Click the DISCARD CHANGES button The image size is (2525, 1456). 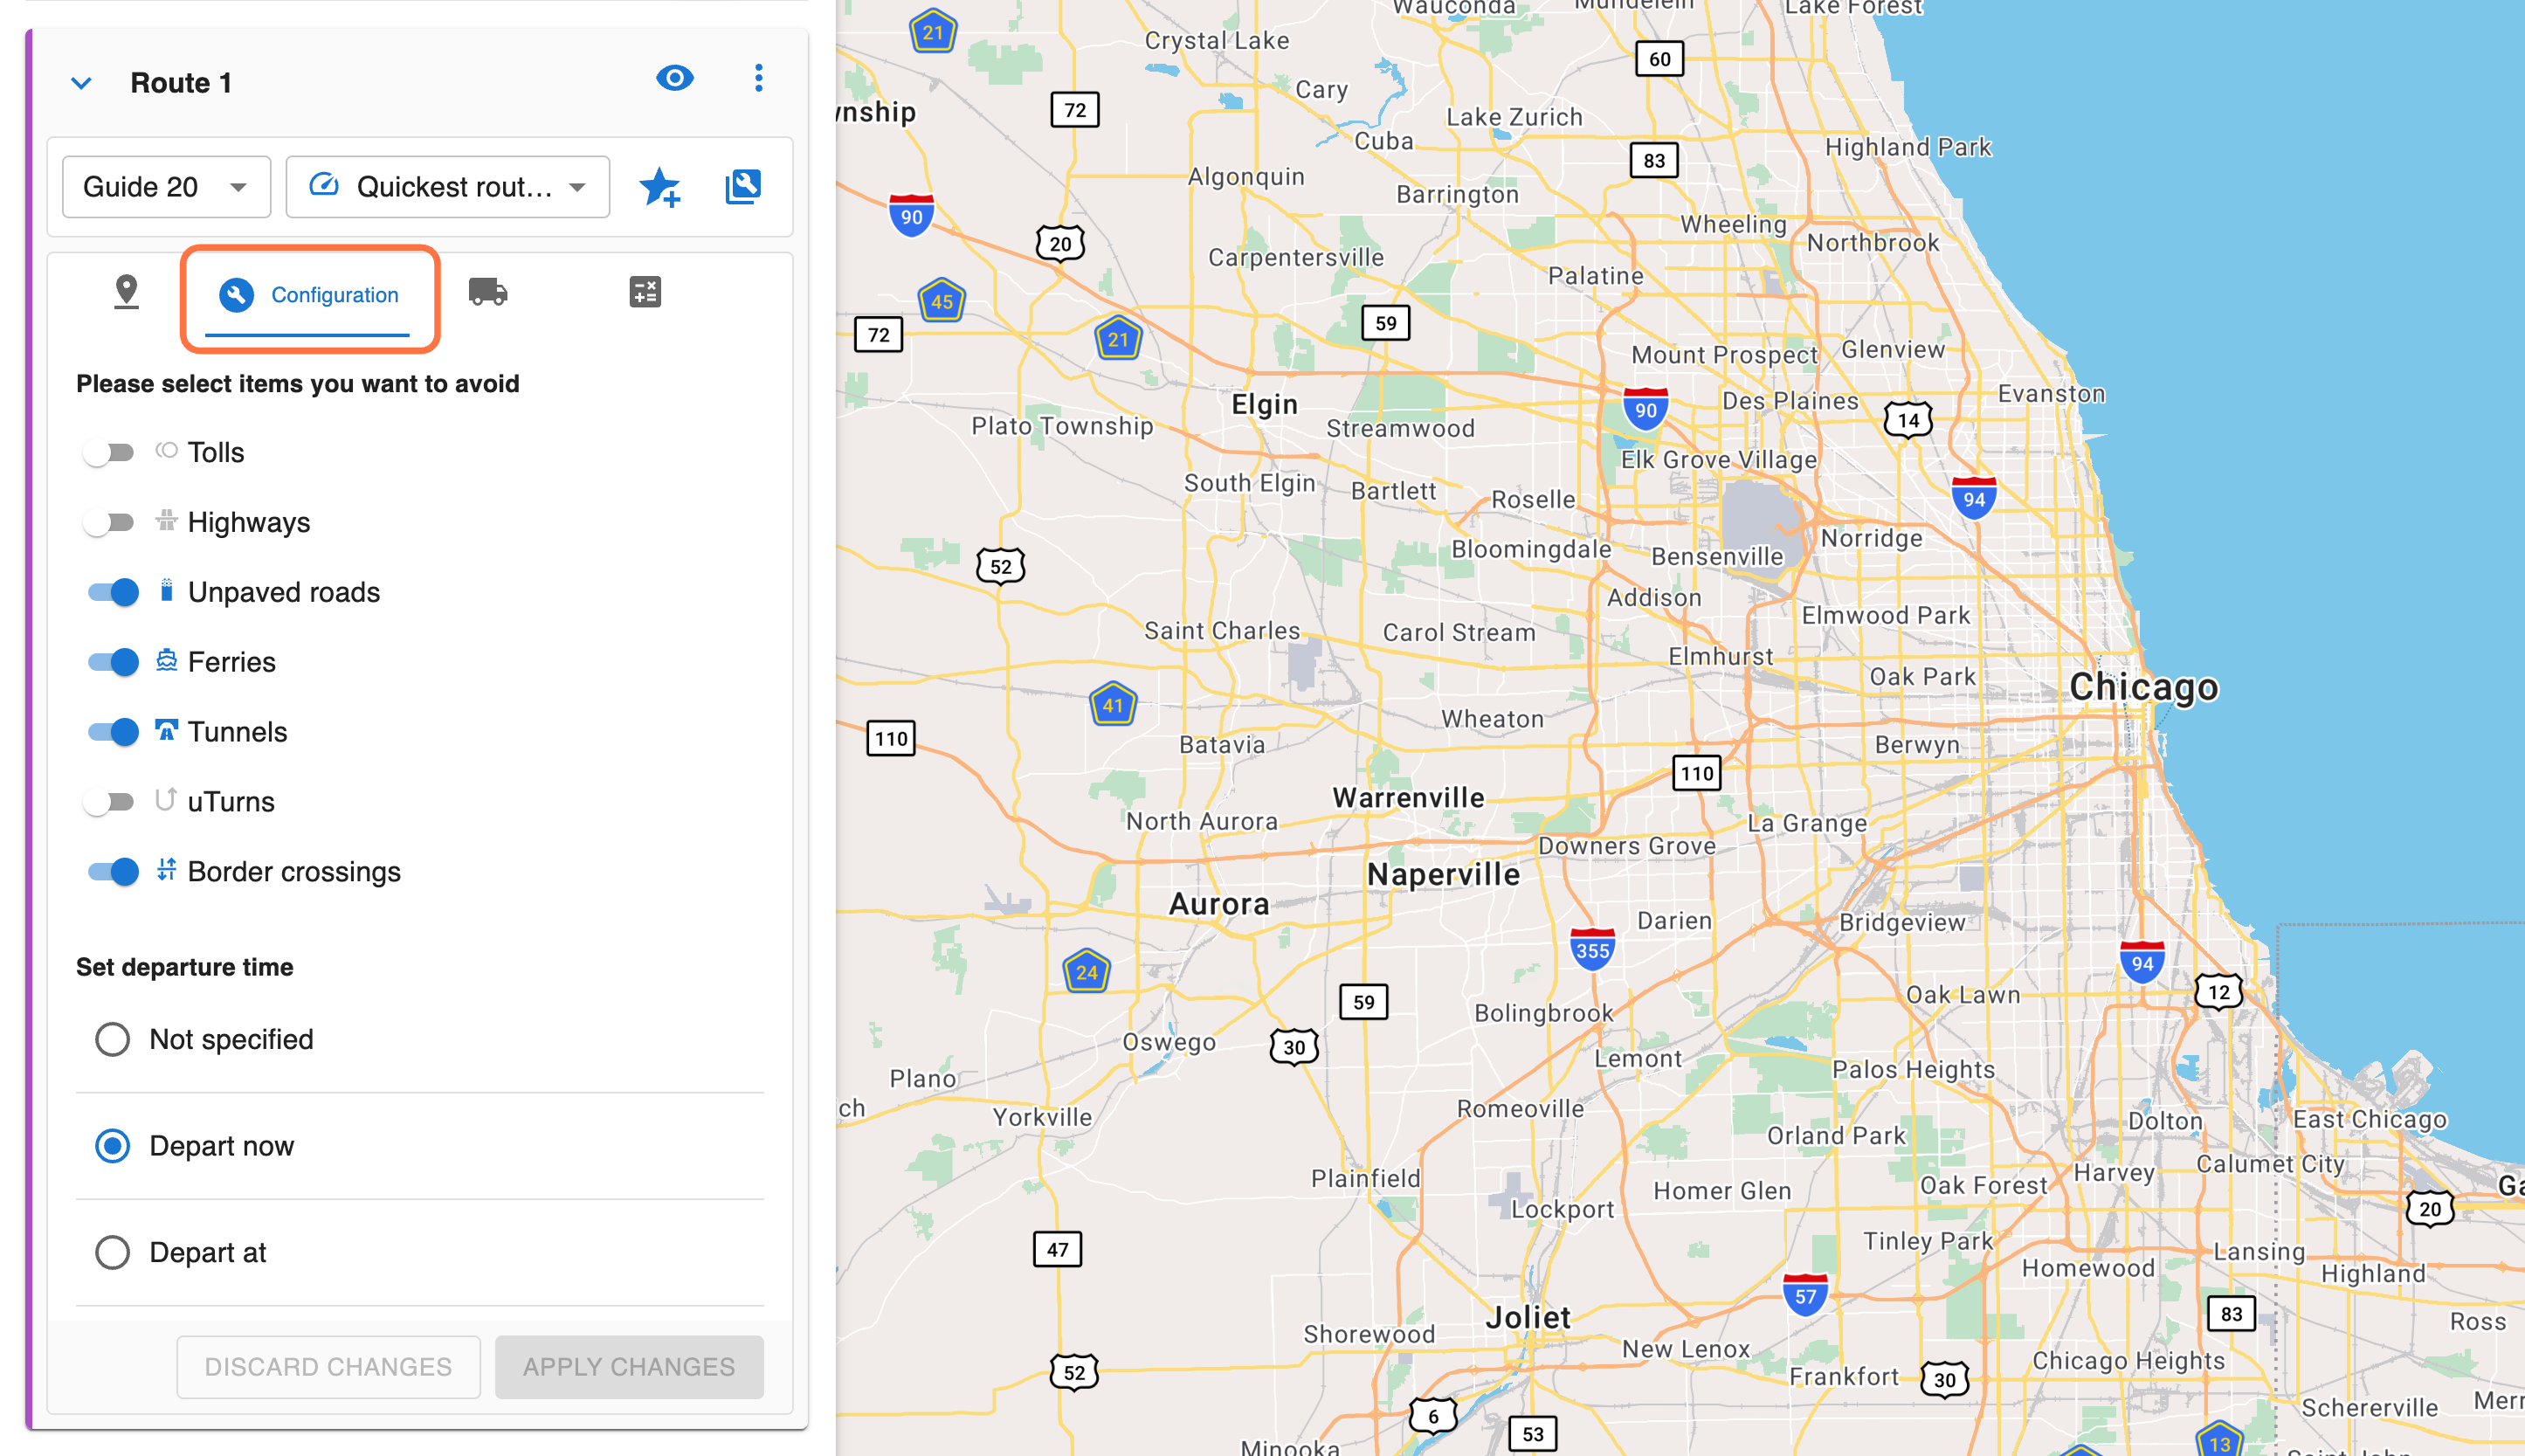point(328,1367)
